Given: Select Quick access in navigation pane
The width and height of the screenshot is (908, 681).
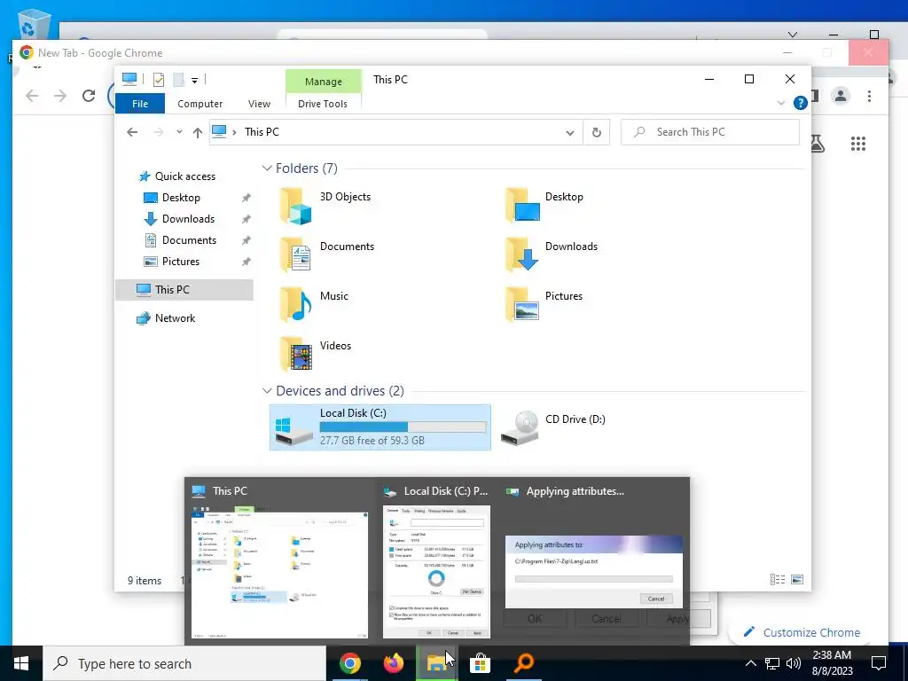Looking at the screenshot, I should coord(184,176).
